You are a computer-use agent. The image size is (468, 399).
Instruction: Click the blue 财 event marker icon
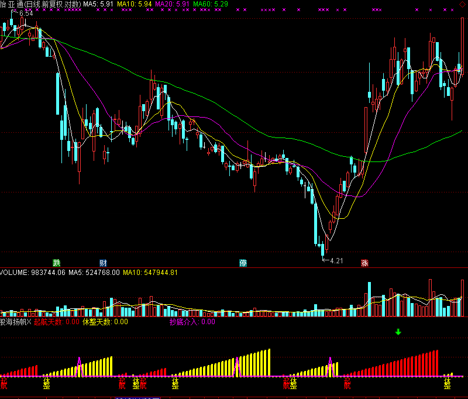103,263
